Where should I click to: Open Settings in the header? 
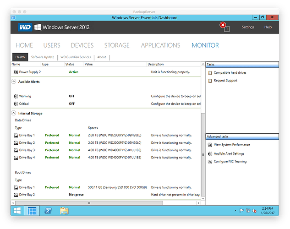[x=248, y=27]
